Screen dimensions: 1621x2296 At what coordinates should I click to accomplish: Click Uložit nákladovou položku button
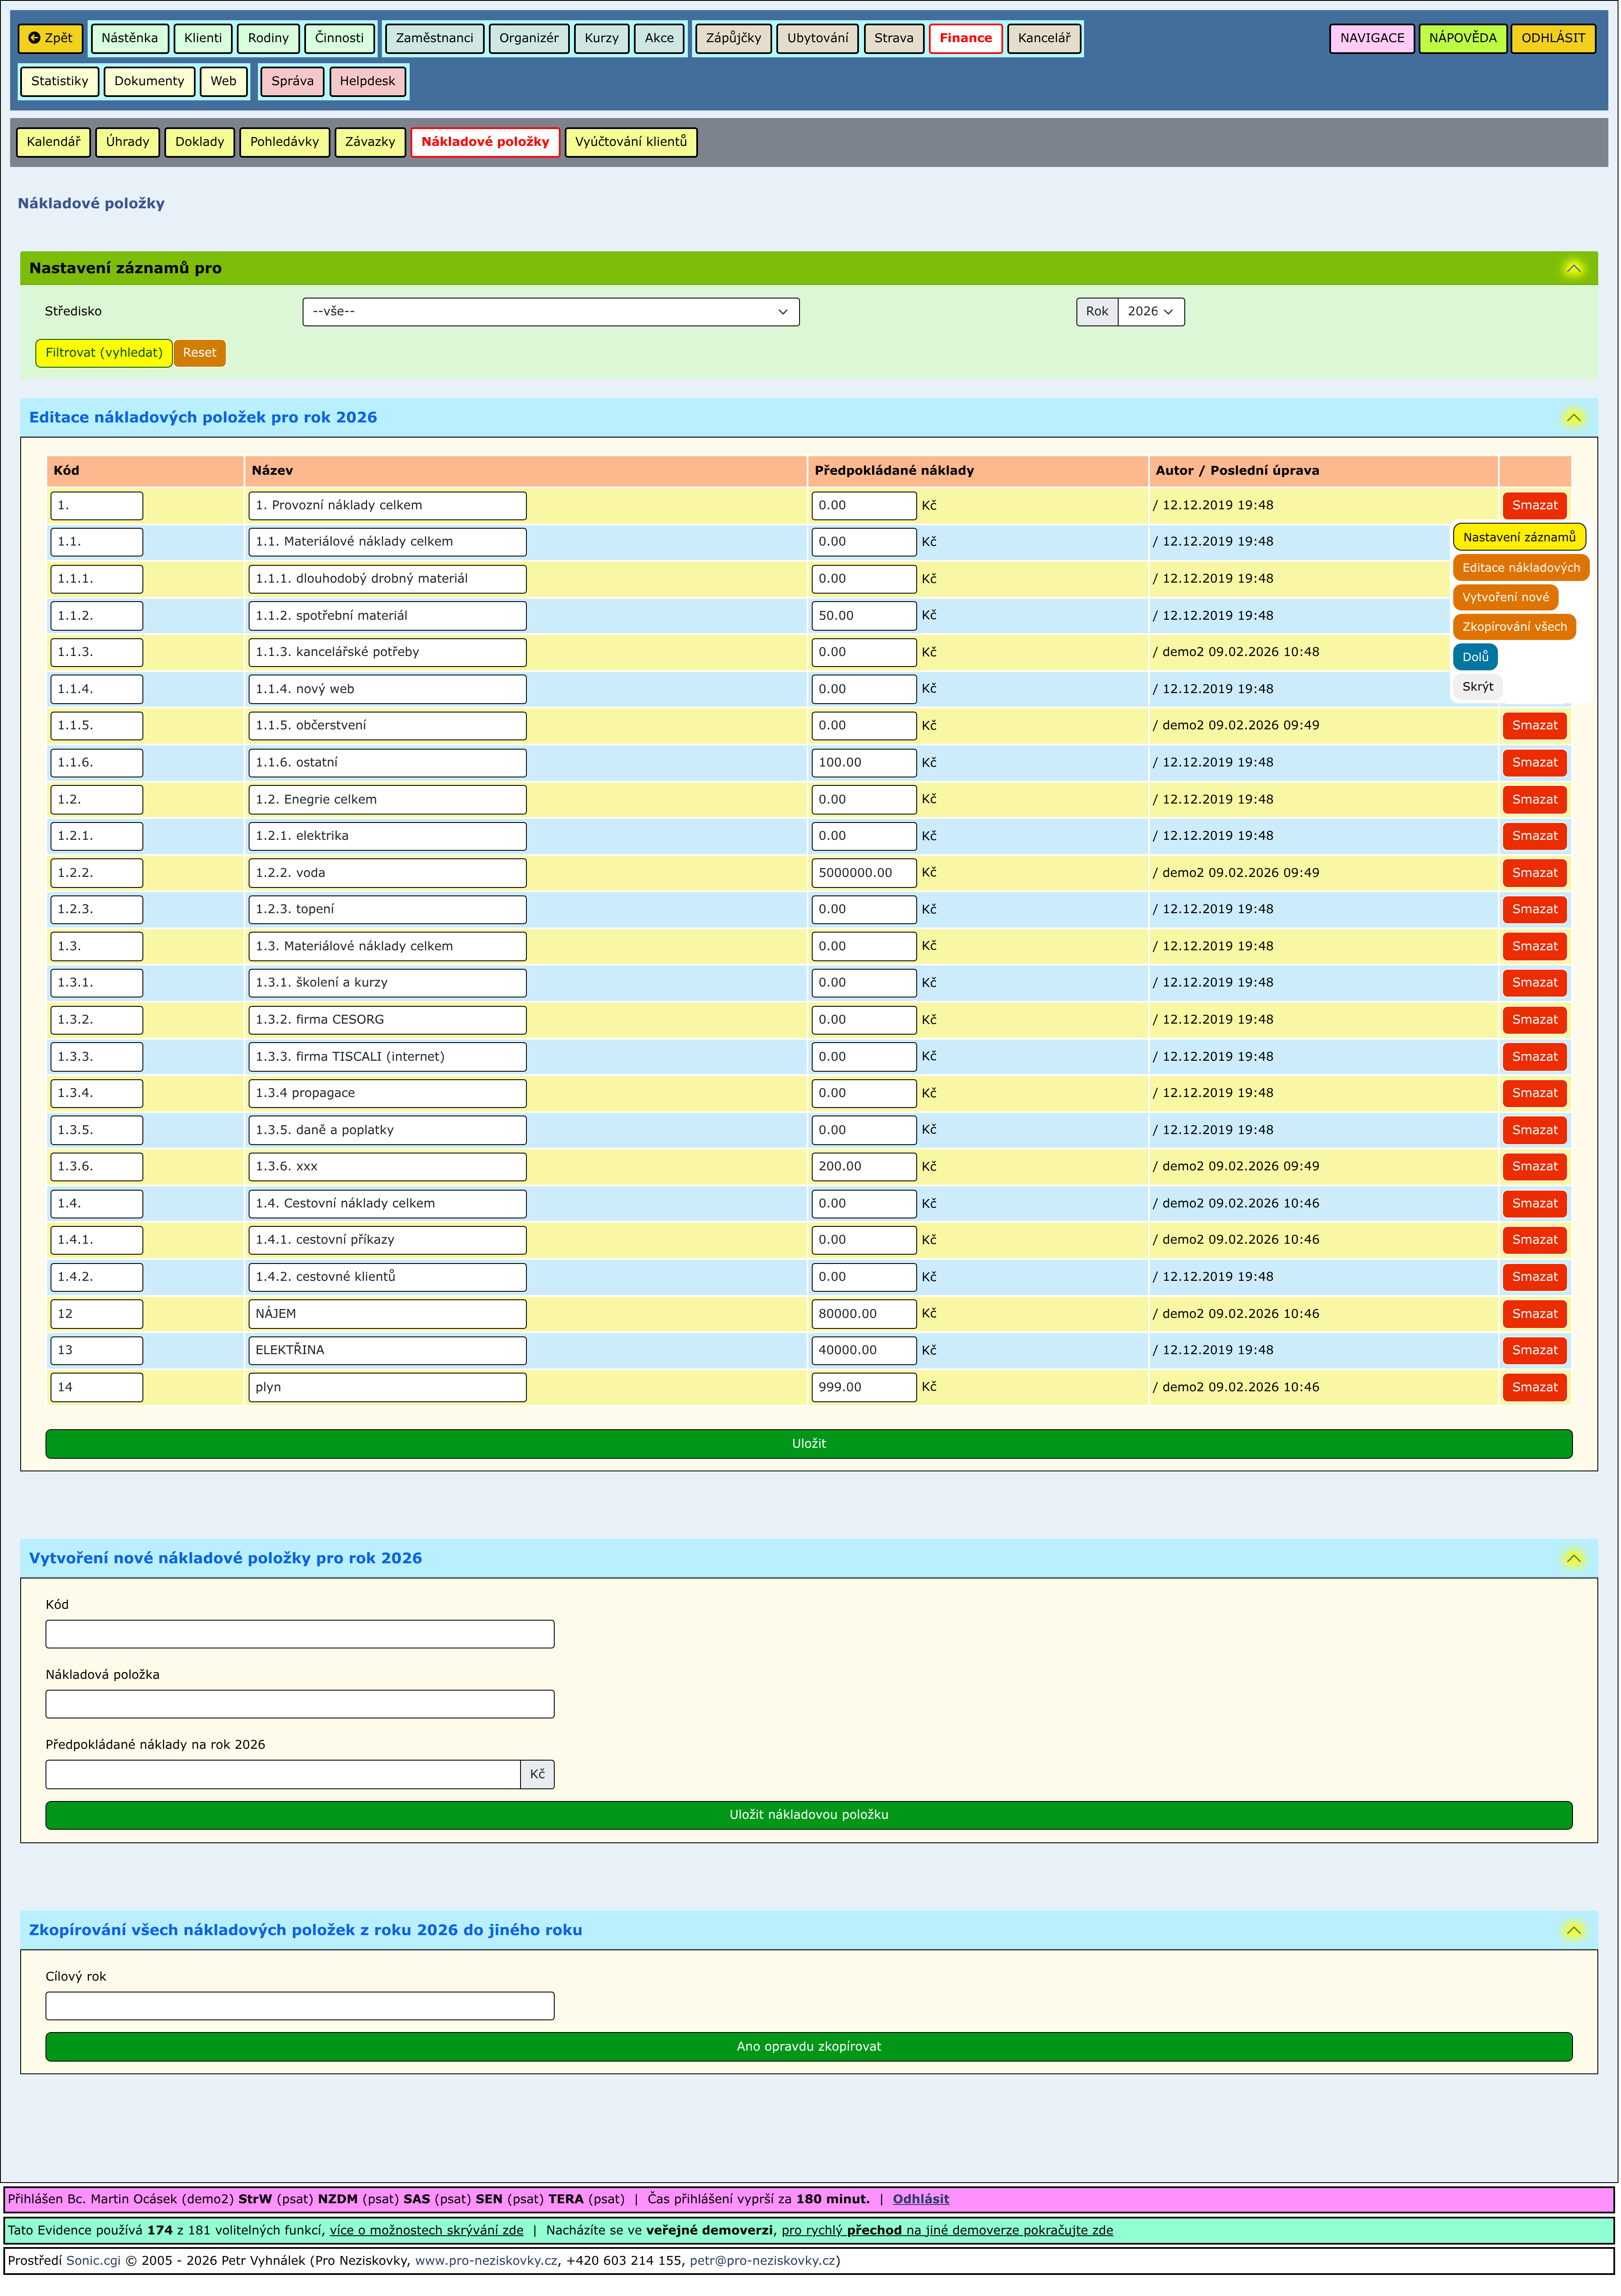pyautogui.click(x=808, y=1815)
